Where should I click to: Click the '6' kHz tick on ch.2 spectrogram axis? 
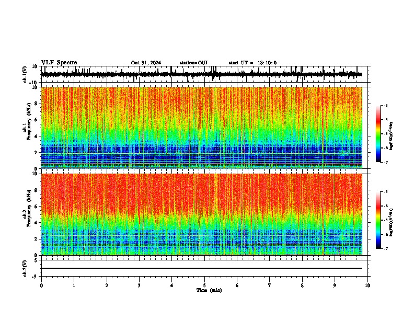coord(36,206)
